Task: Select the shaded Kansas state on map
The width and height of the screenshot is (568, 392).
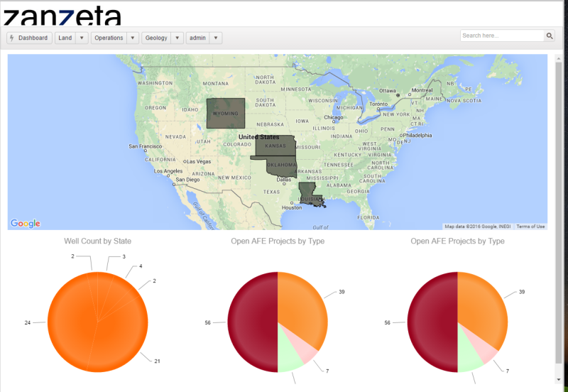Action: click(275, 146)
